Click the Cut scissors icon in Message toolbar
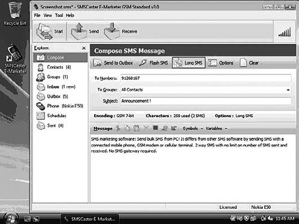The height and width of the screenshot is (224, 299). click(x=118, y=128)
